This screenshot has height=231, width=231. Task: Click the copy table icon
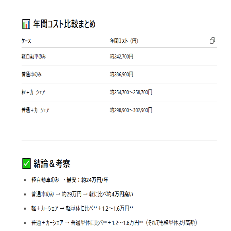click(212, 41)
